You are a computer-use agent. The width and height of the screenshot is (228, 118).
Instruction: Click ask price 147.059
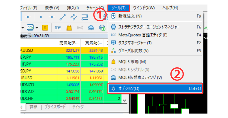pyautogui.click(x=96, y=71)
